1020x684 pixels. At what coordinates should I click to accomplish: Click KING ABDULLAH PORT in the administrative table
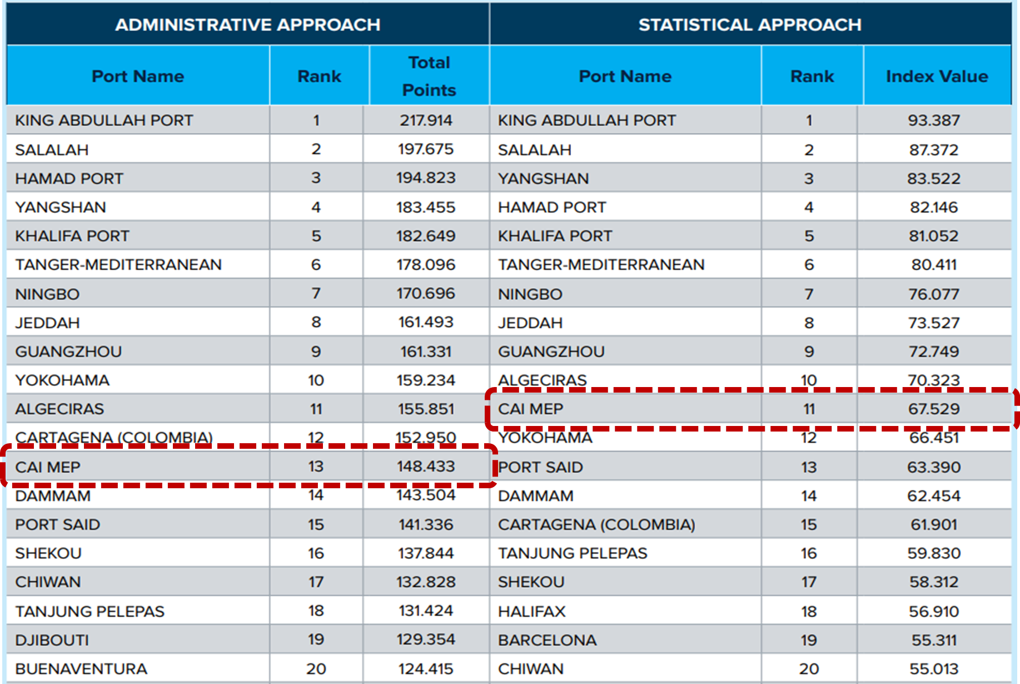pos(104,120)
